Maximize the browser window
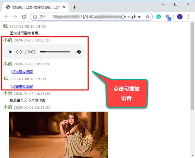 (x=175, y=4)
